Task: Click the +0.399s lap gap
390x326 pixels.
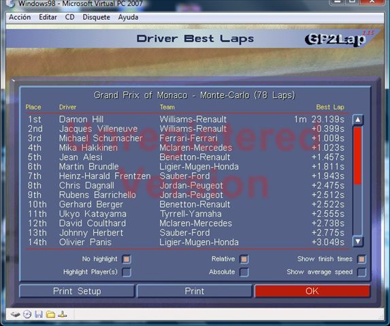Action: pos(328,129)
